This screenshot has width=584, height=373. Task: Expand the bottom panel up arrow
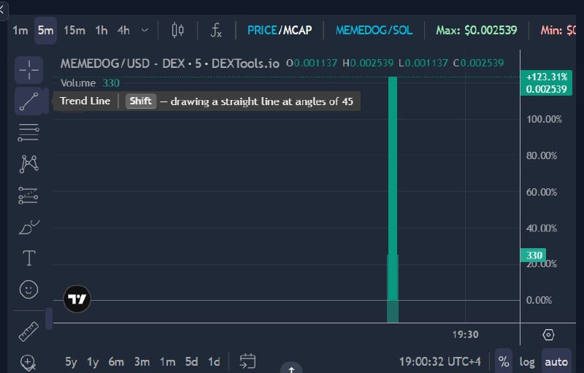click(x=291, y=369)
